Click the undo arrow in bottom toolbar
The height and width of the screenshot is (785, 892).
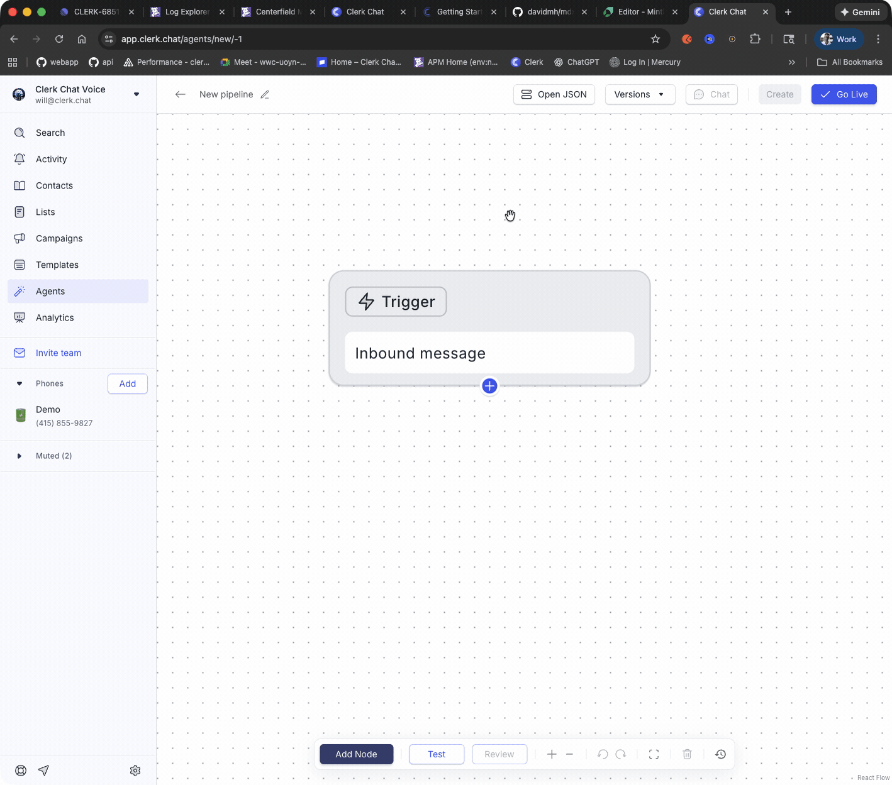(602, 754)
